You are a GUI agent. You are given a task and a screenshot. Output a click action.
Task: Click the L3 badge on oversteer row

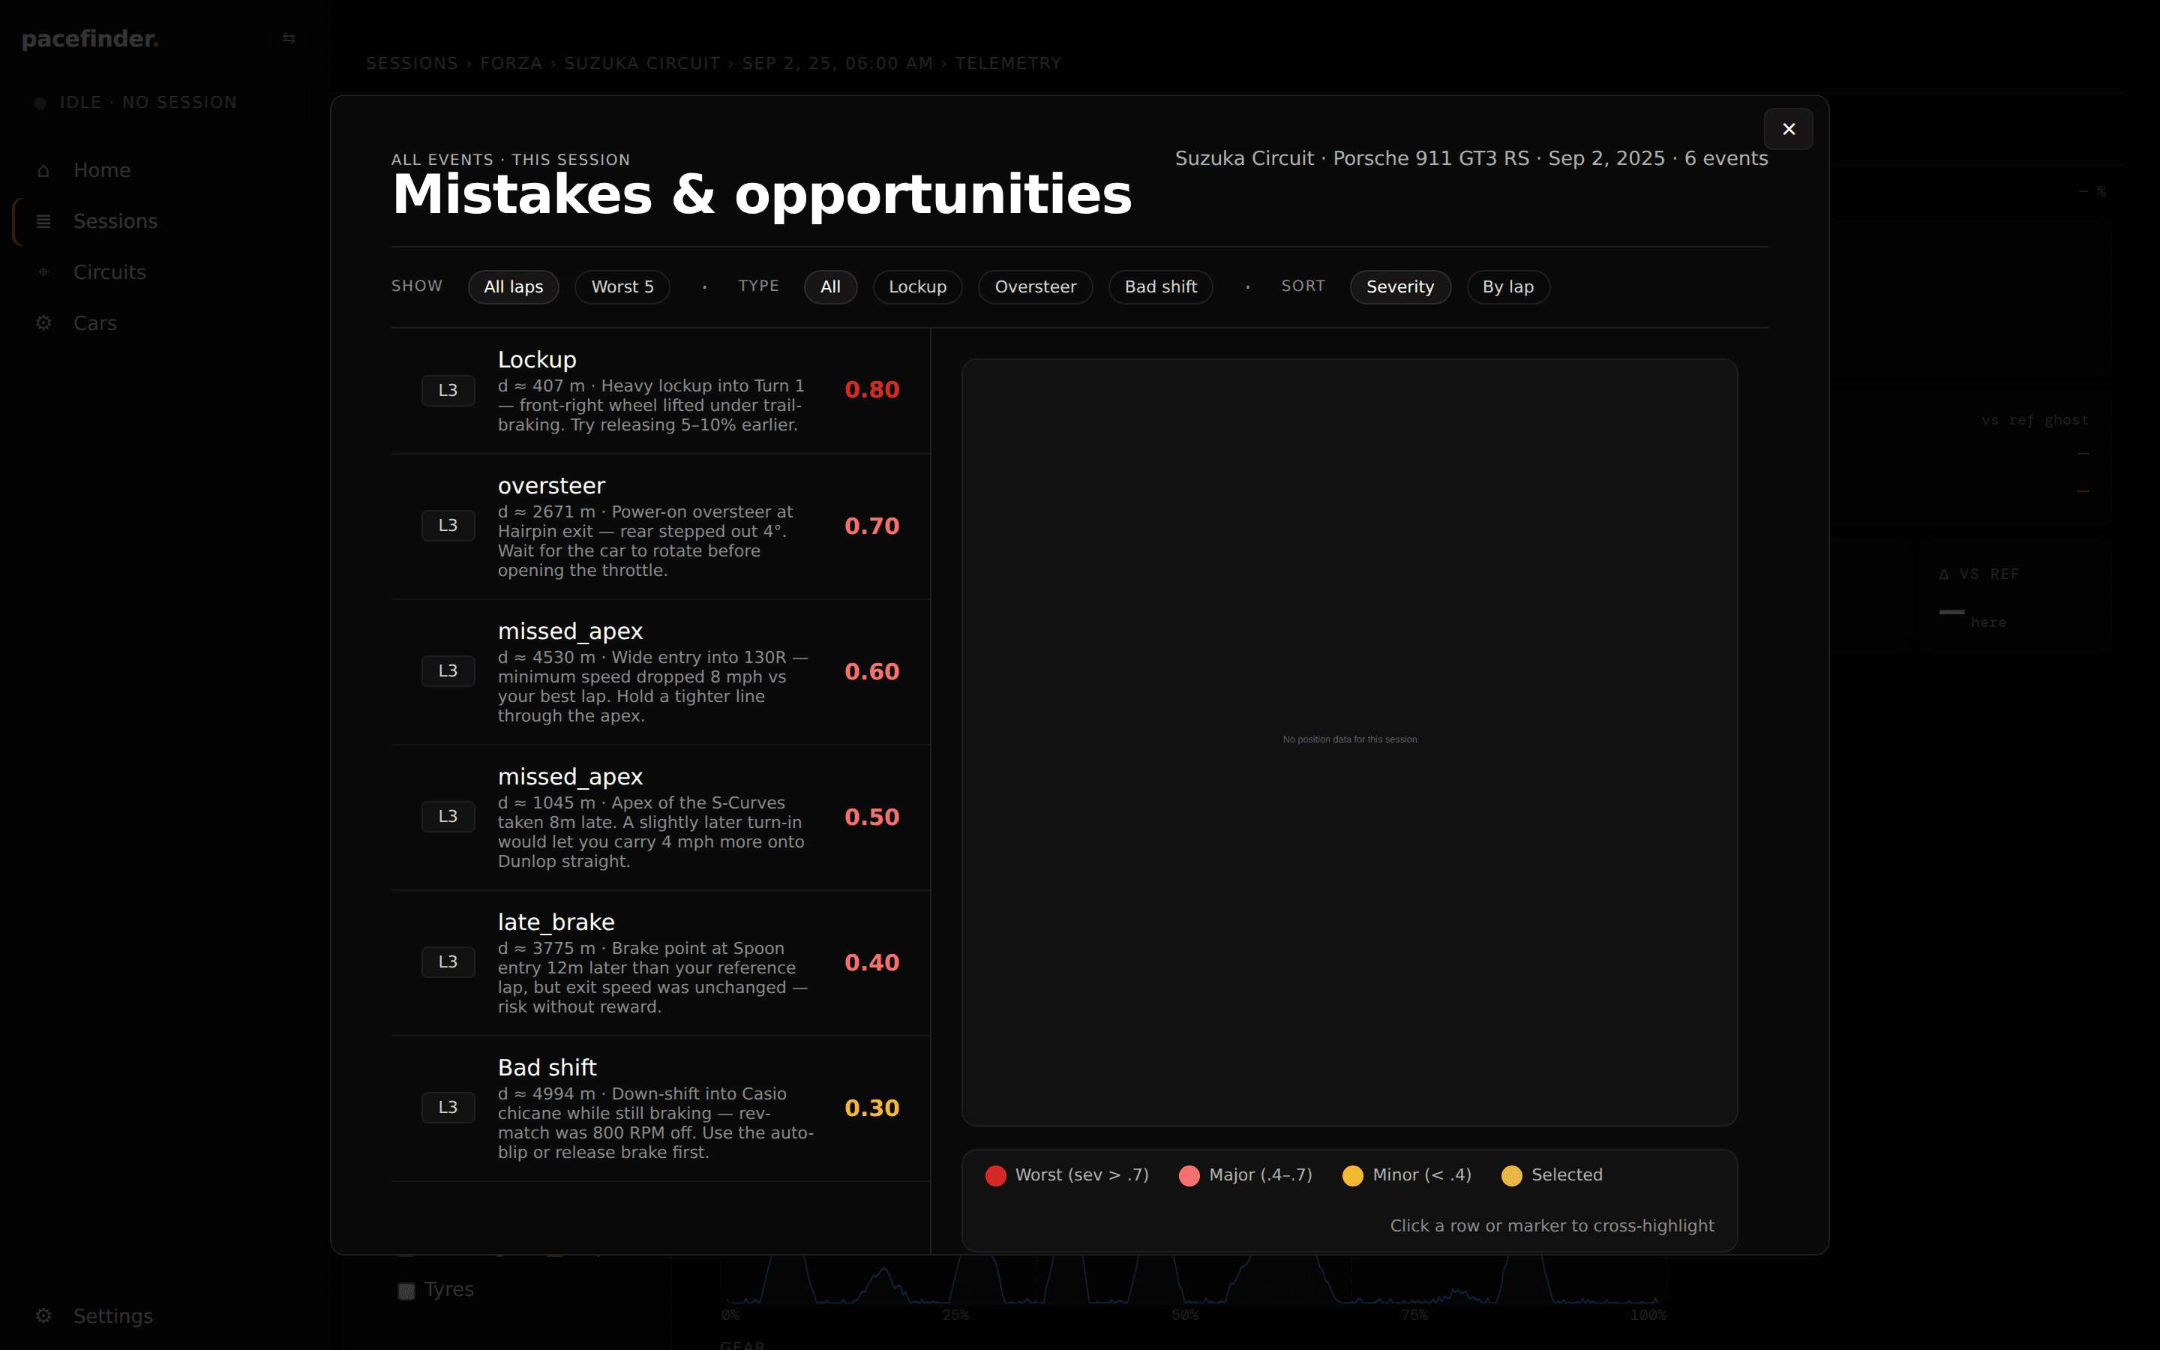coord(448,525)
